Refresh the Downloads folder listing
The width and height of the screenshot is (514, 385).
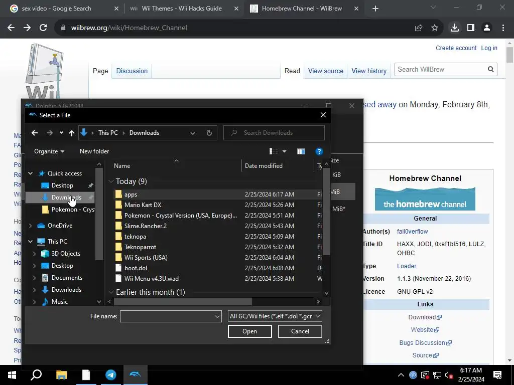[209, 133]
